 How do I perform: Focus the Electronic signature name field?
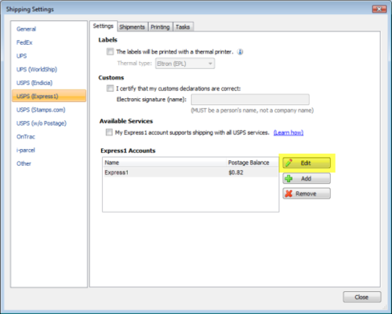(x=250, y=100)
